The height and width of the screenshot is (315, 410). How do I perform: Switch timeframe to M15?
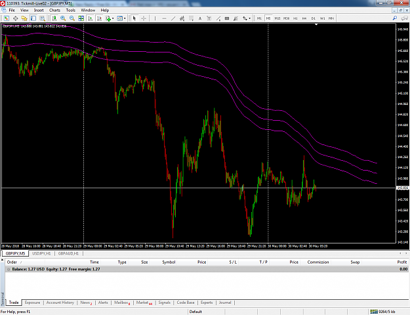(x=277, y=18)
